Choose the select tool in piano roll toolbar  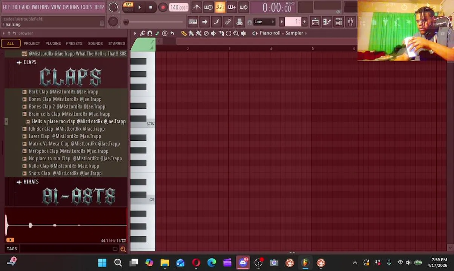tap(229, 33)
